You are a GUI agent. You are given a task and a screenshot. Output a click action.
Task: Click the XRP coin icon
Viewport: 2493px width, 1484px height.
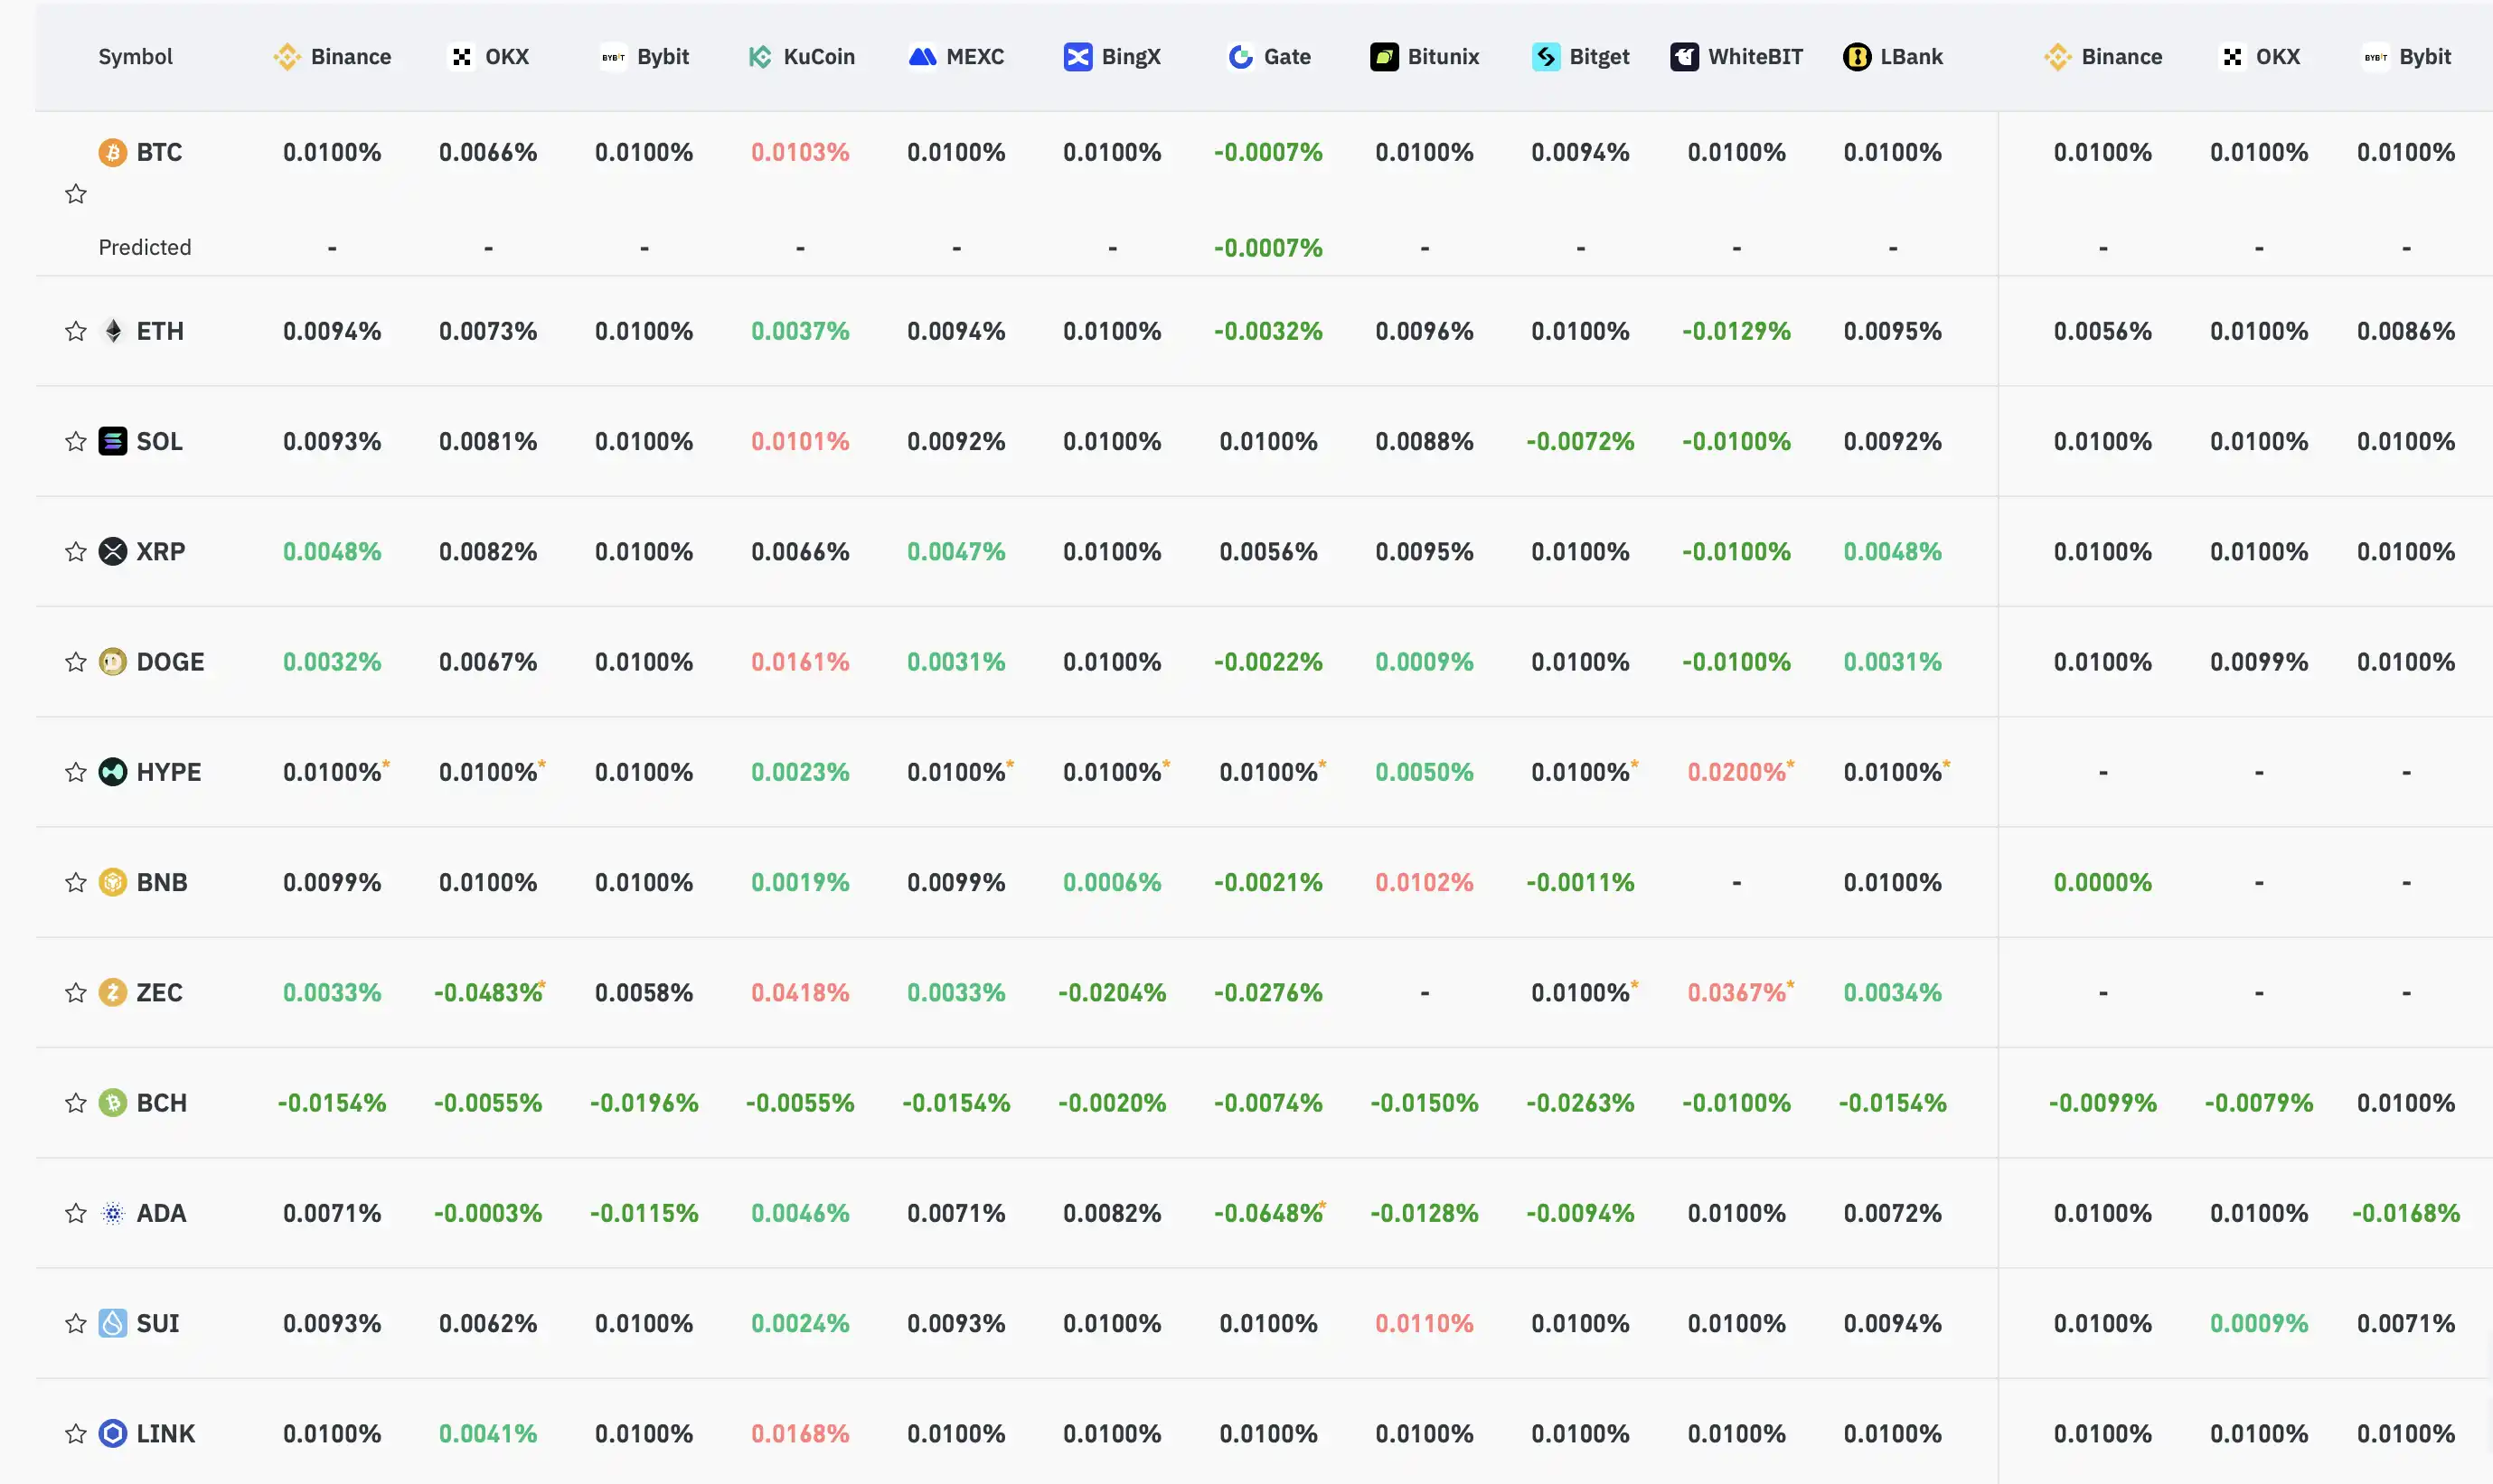113,551
